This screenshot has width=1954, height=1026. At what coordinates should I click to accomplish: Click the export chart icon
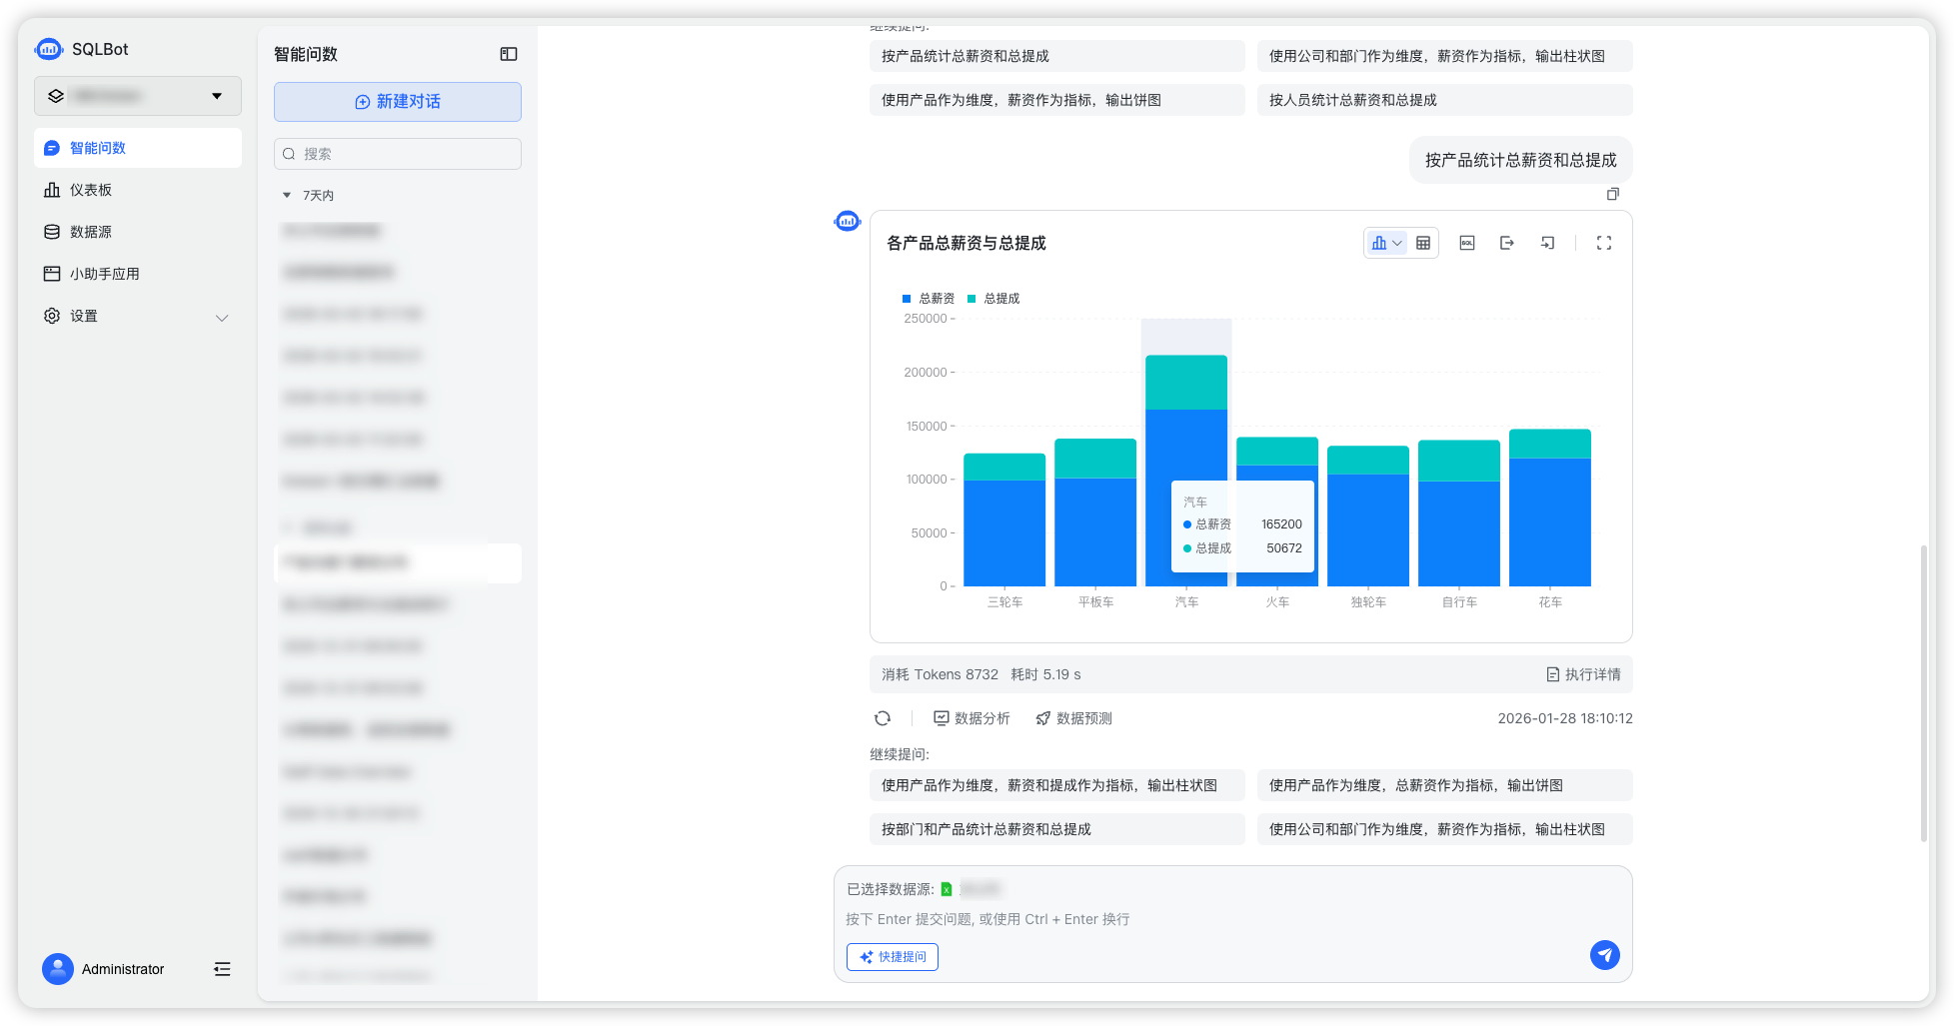1507,243
